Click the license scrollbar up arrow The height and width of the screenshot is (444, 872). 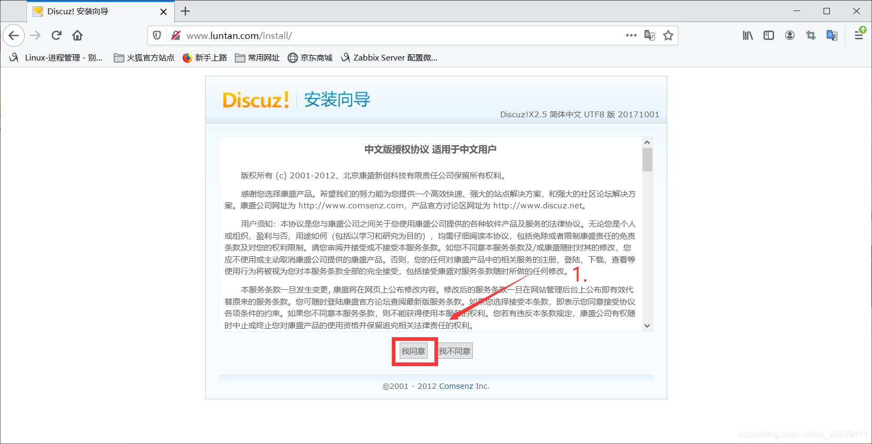[647, 142]
